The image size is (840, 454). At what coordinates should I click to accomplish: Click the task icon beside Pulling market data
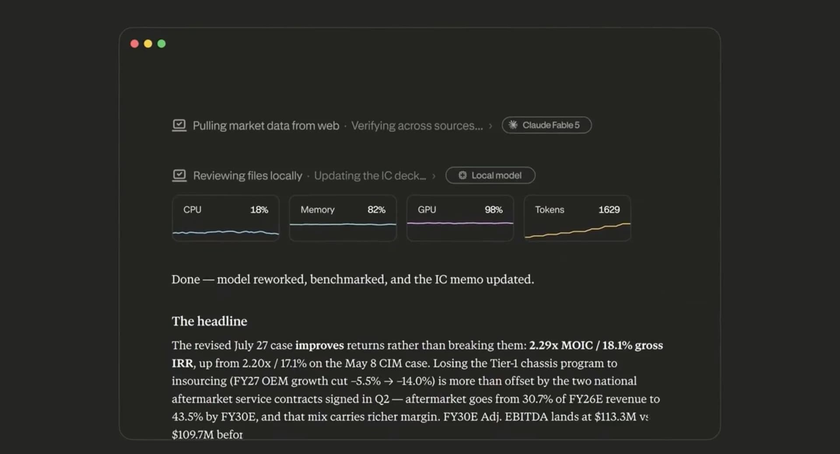[179, 125]
